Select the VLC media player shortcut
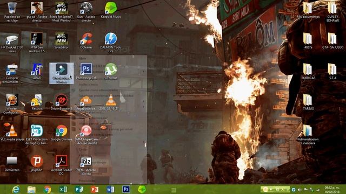This screenshot has width=346, height=194. click(12, 133)
